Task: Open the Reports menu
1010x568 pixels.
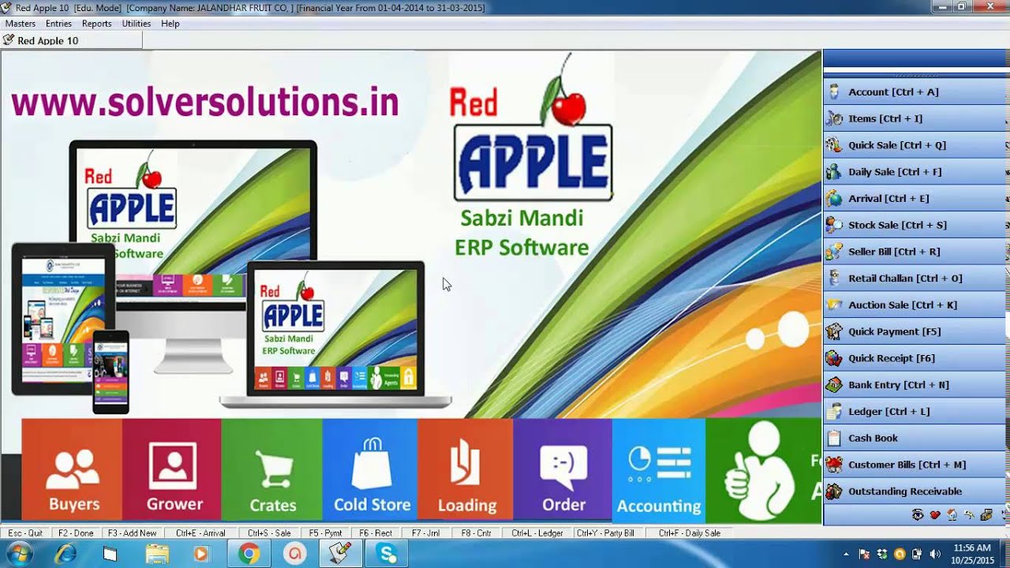Action: [x=97, y=24]
